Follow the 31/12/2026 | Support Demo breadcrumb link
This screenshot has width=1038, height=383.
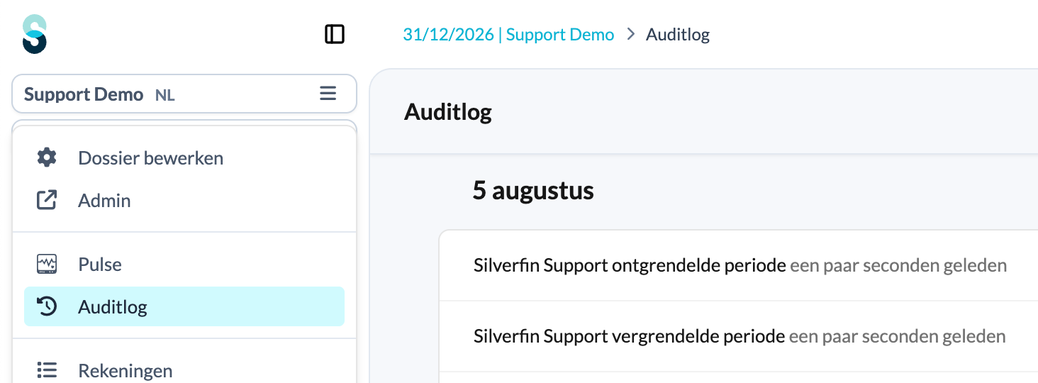[x=508, y=35]
